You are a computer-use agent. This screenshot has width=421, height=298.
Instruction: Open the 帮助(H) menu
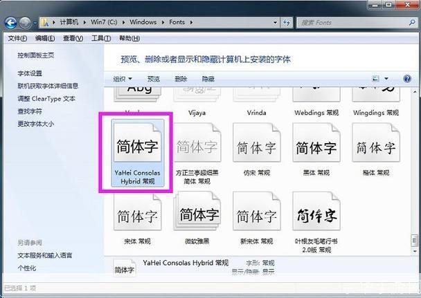coord(129,38)
